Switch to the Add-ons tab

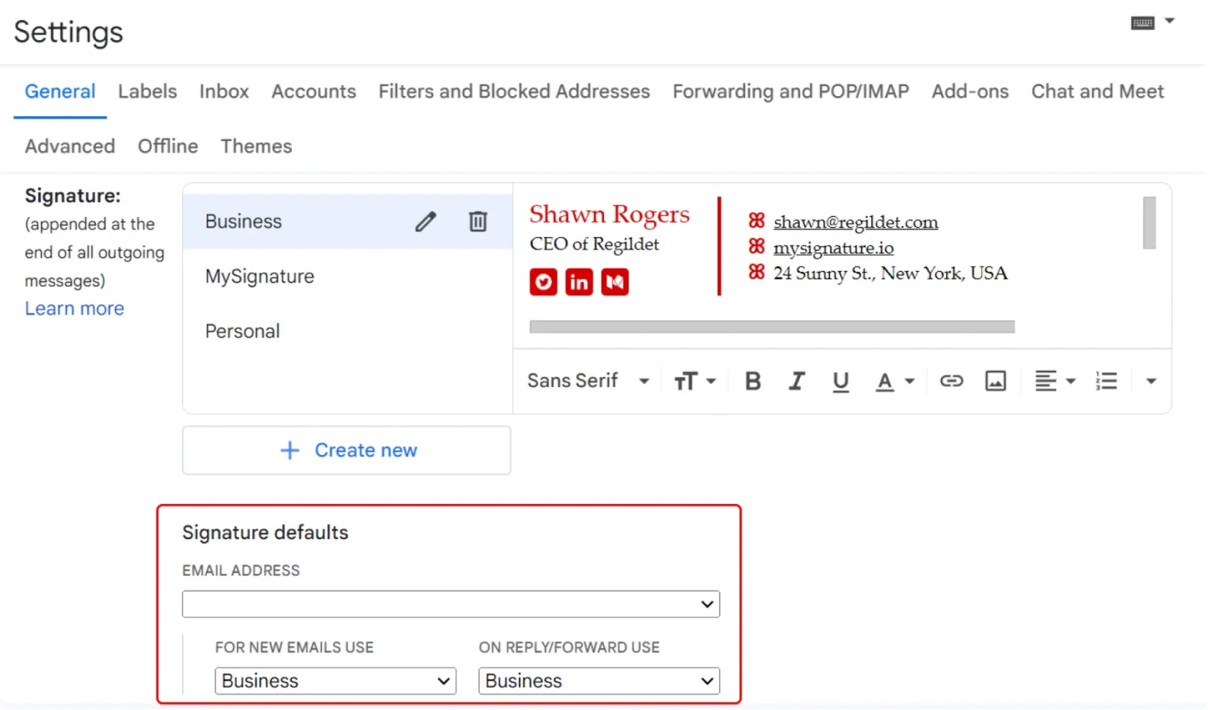969,91
